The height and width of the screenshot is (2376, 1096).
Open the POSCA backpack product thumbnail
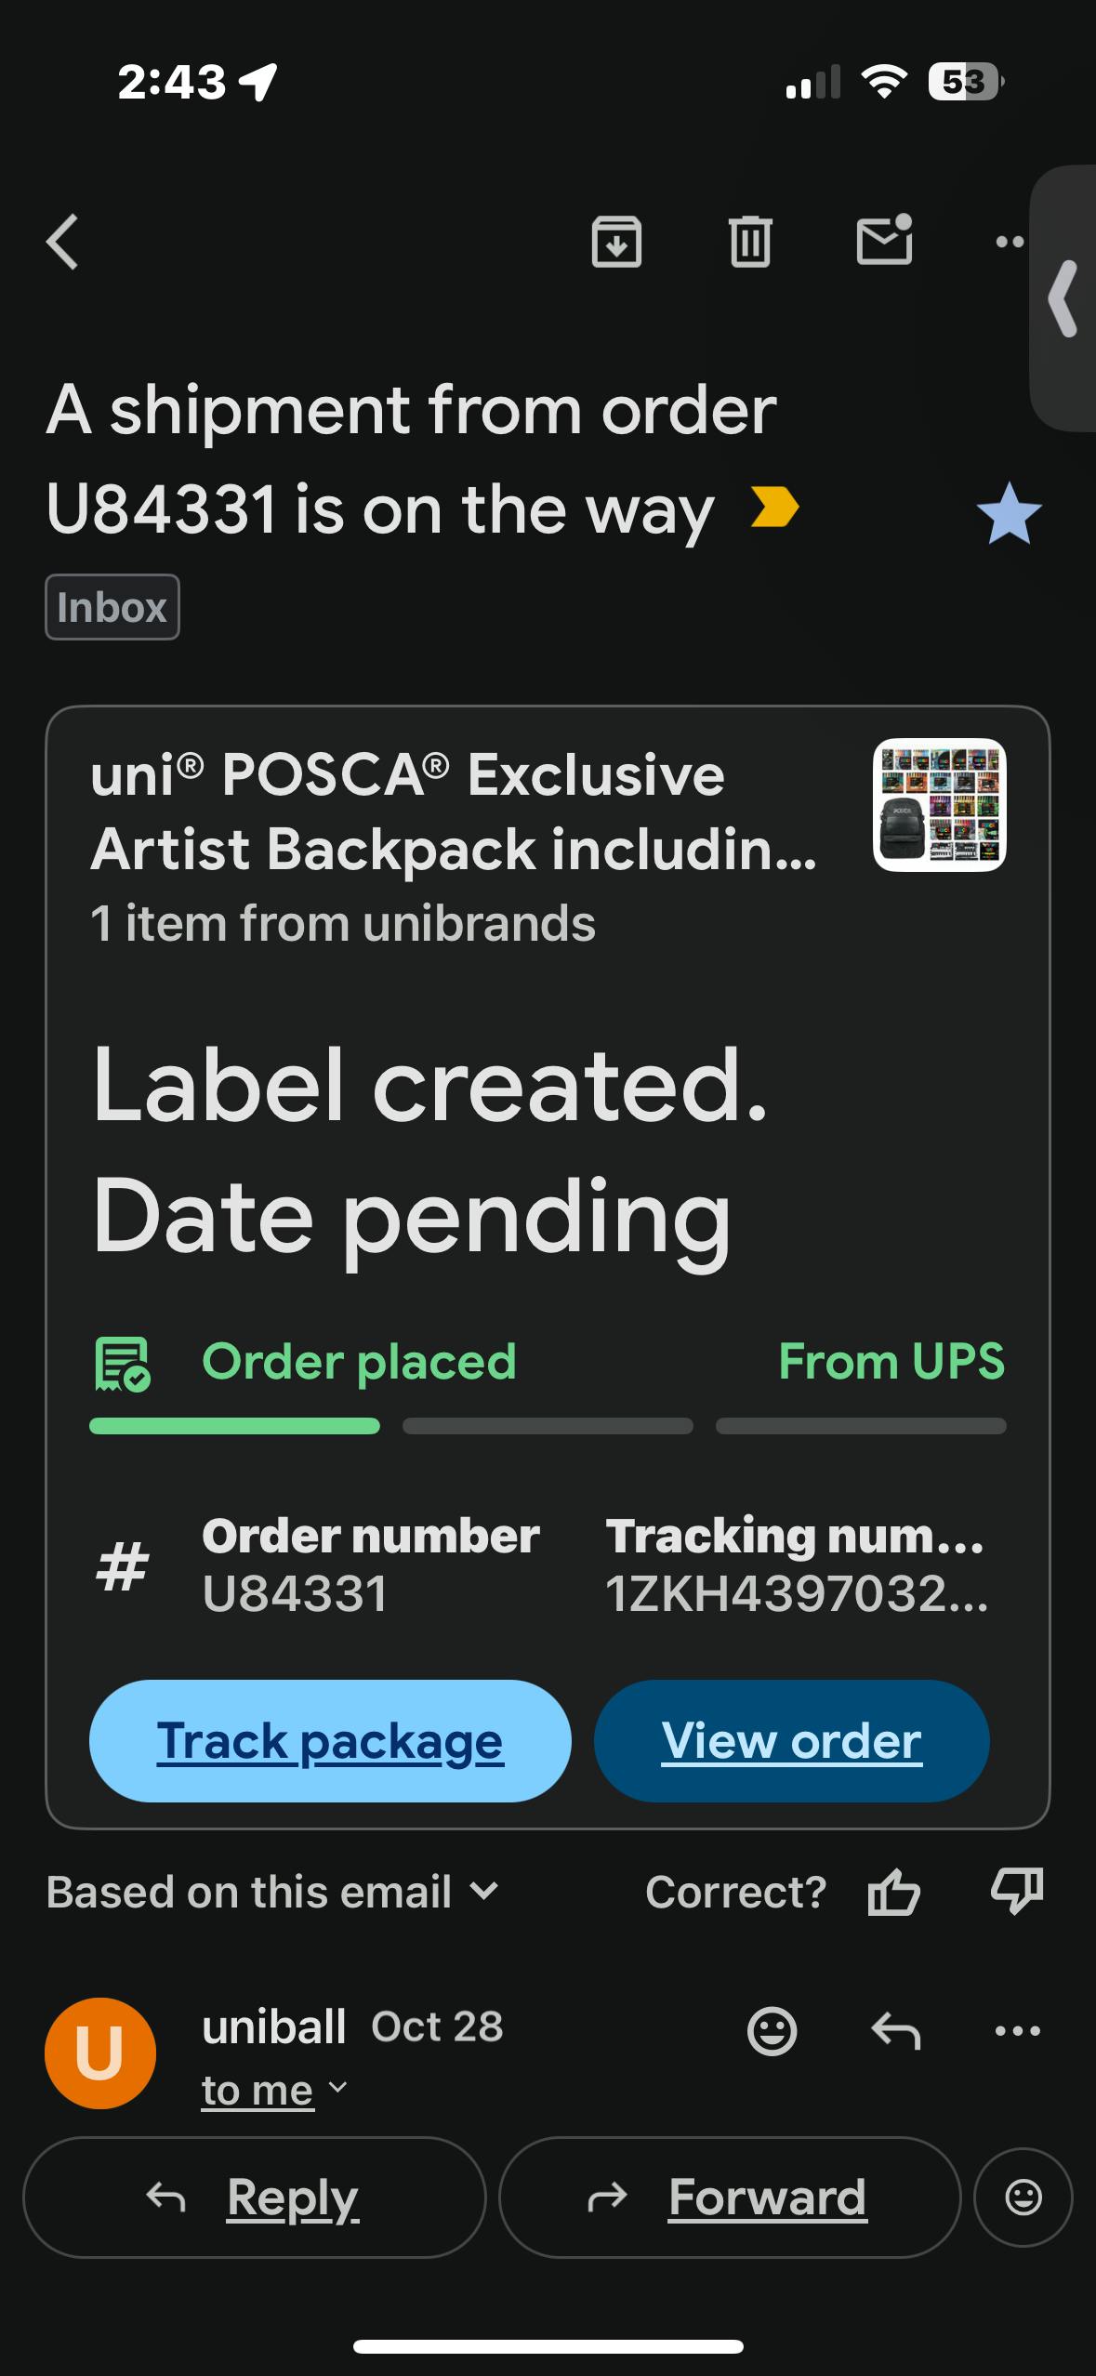tap(939, 805)
